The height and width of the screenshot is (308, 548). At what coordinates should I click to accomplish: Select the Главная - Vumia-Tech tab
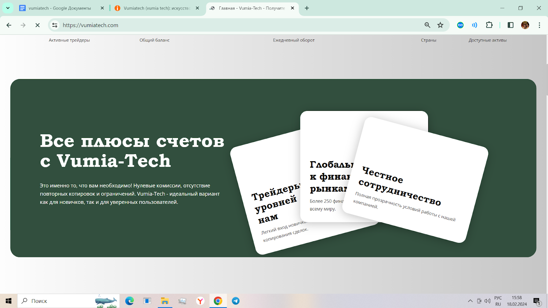coord(252,8)
